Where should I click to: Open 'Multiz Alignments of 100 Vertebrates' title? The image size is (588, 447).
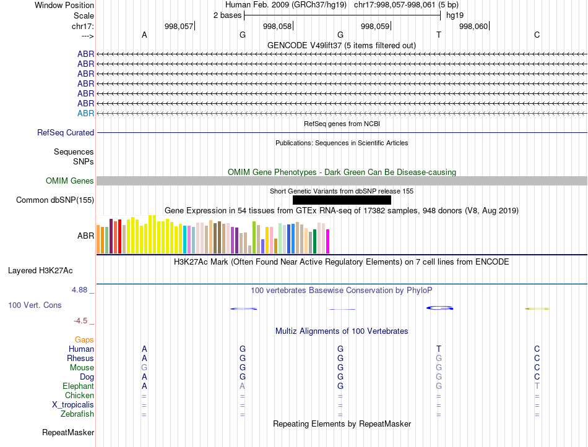click(x=342, y=331)
